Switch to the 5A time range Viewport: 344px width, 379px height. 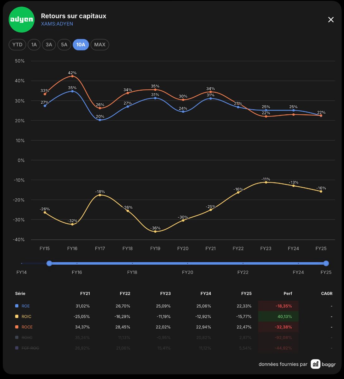pos(64,45)
